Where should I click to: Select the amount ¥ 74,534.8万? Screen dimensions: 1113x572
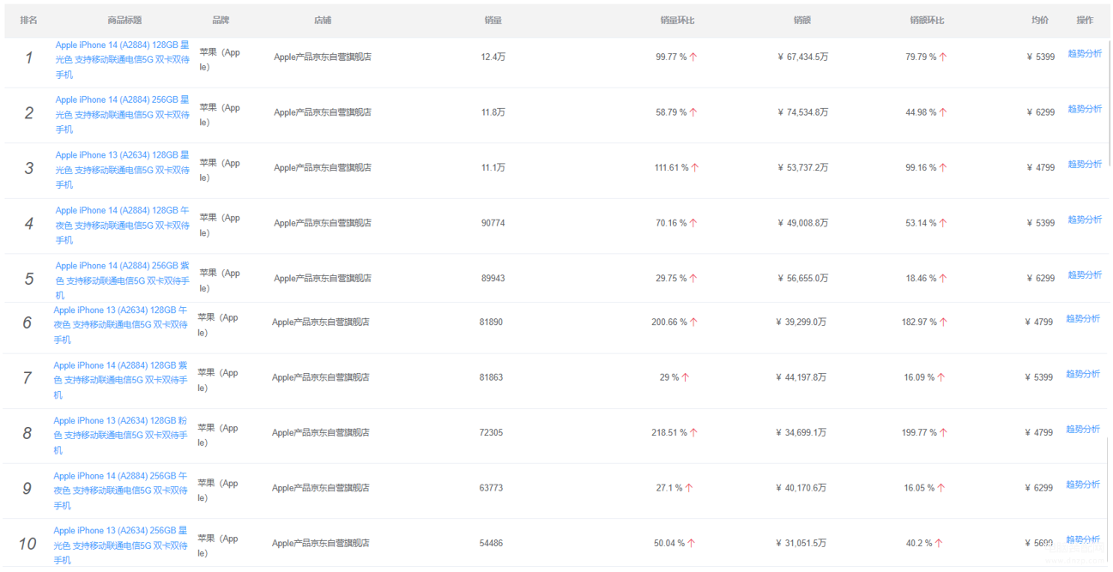pos(802,112)
